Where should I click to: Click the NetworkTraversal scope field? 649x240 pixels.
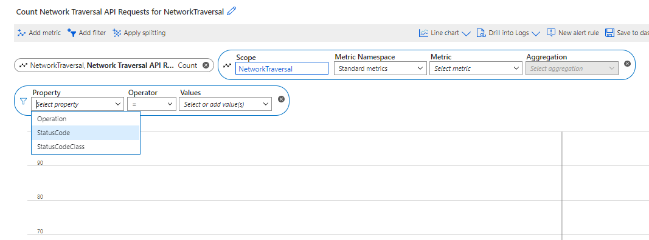[x=282, y=68]
